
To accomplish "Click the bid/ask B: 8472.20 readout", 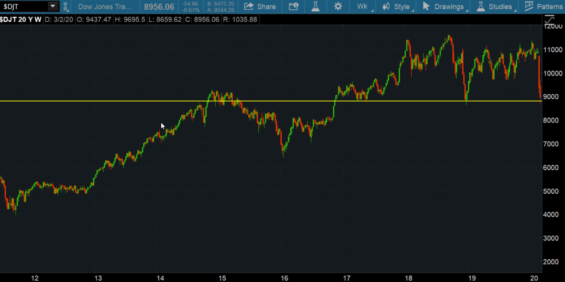I will coord(221,4).
